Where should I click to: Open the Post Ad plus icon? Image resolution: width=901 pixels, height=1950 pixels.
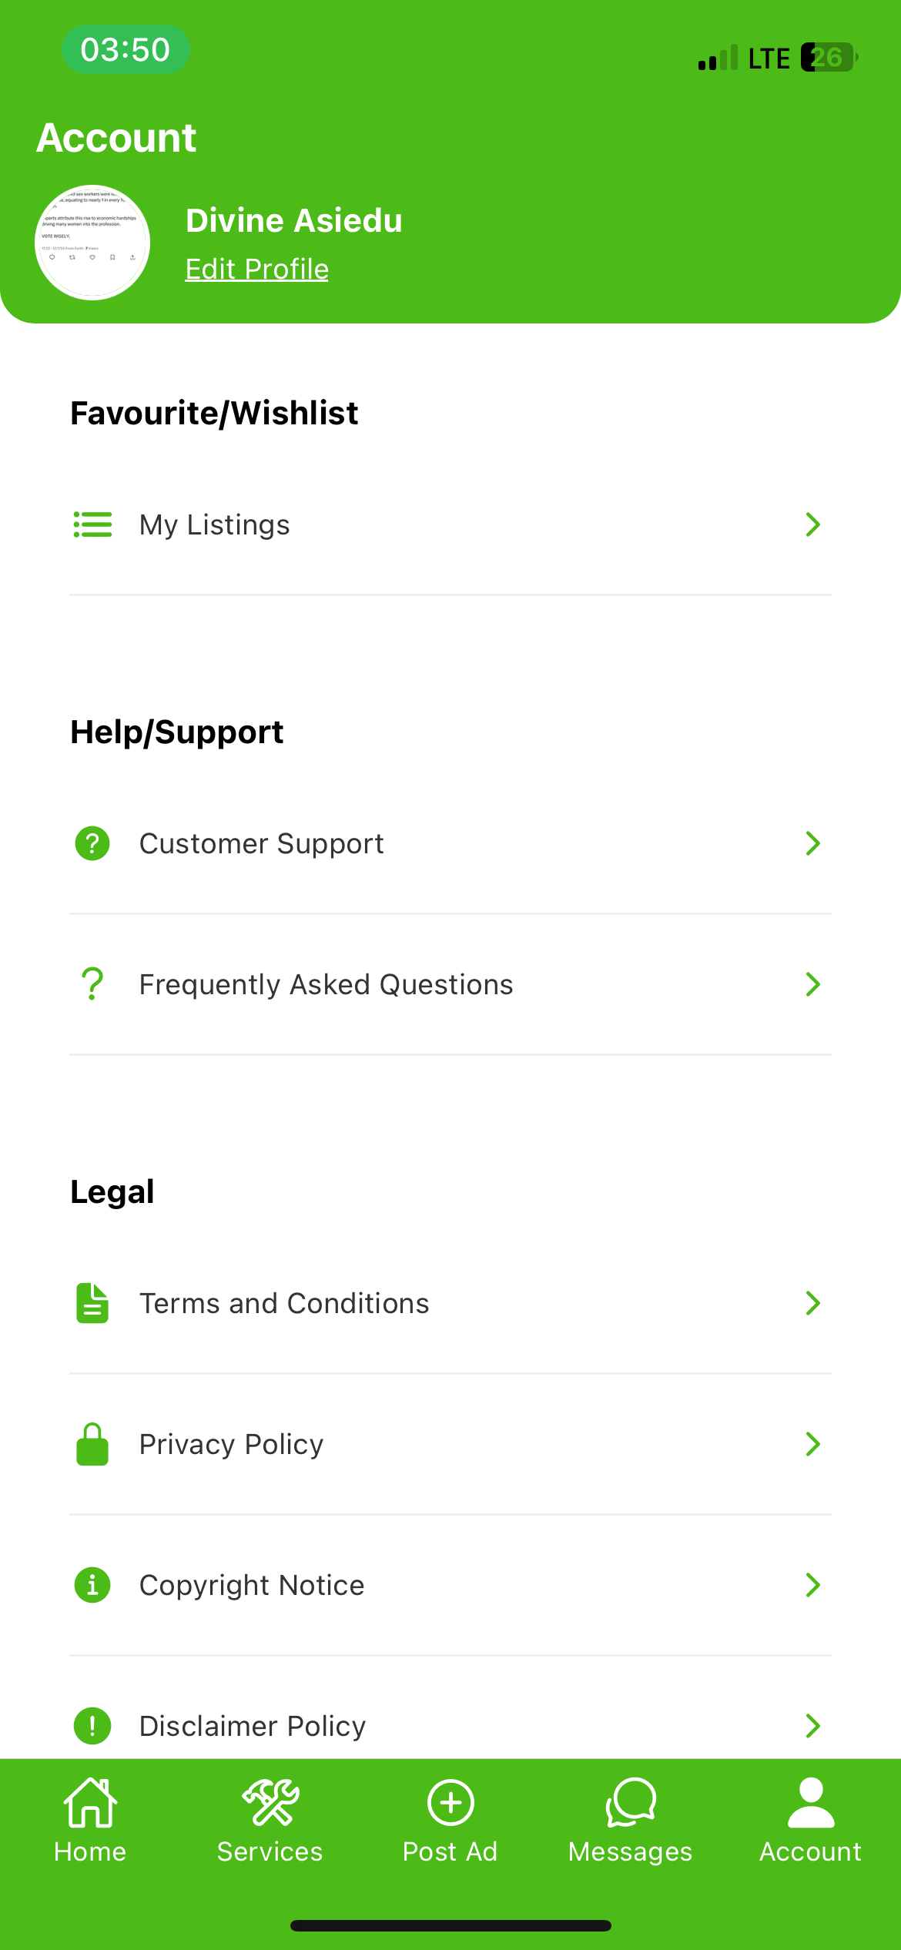point(450,1803)
